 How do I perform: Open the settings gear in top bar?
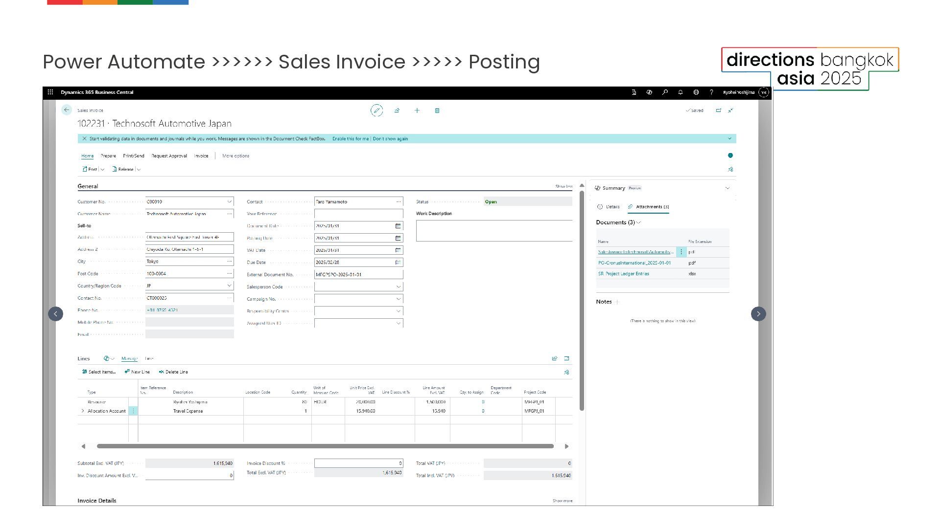pyautogui.click(x=696, y=92)
